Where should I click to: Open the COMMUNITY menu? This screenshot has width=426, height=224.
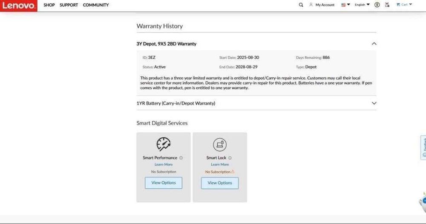[95, 5]
